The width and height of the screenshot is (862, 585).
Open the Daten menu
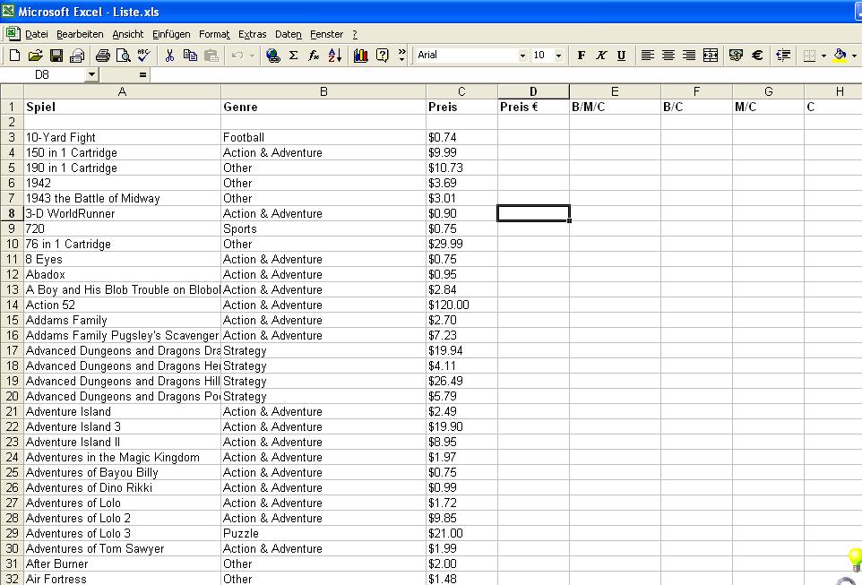[288, 34]
